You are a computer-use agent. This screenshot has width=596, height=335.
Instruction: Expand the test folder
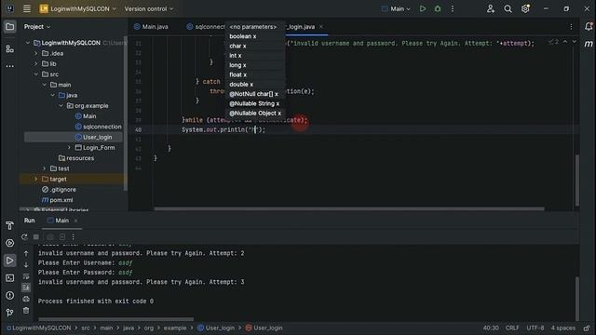pyautogui.click(x=45, y=168)
